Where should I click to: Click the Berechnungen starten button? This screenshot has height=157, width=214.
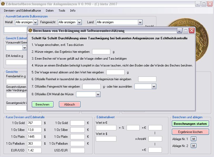click(190, 123)
